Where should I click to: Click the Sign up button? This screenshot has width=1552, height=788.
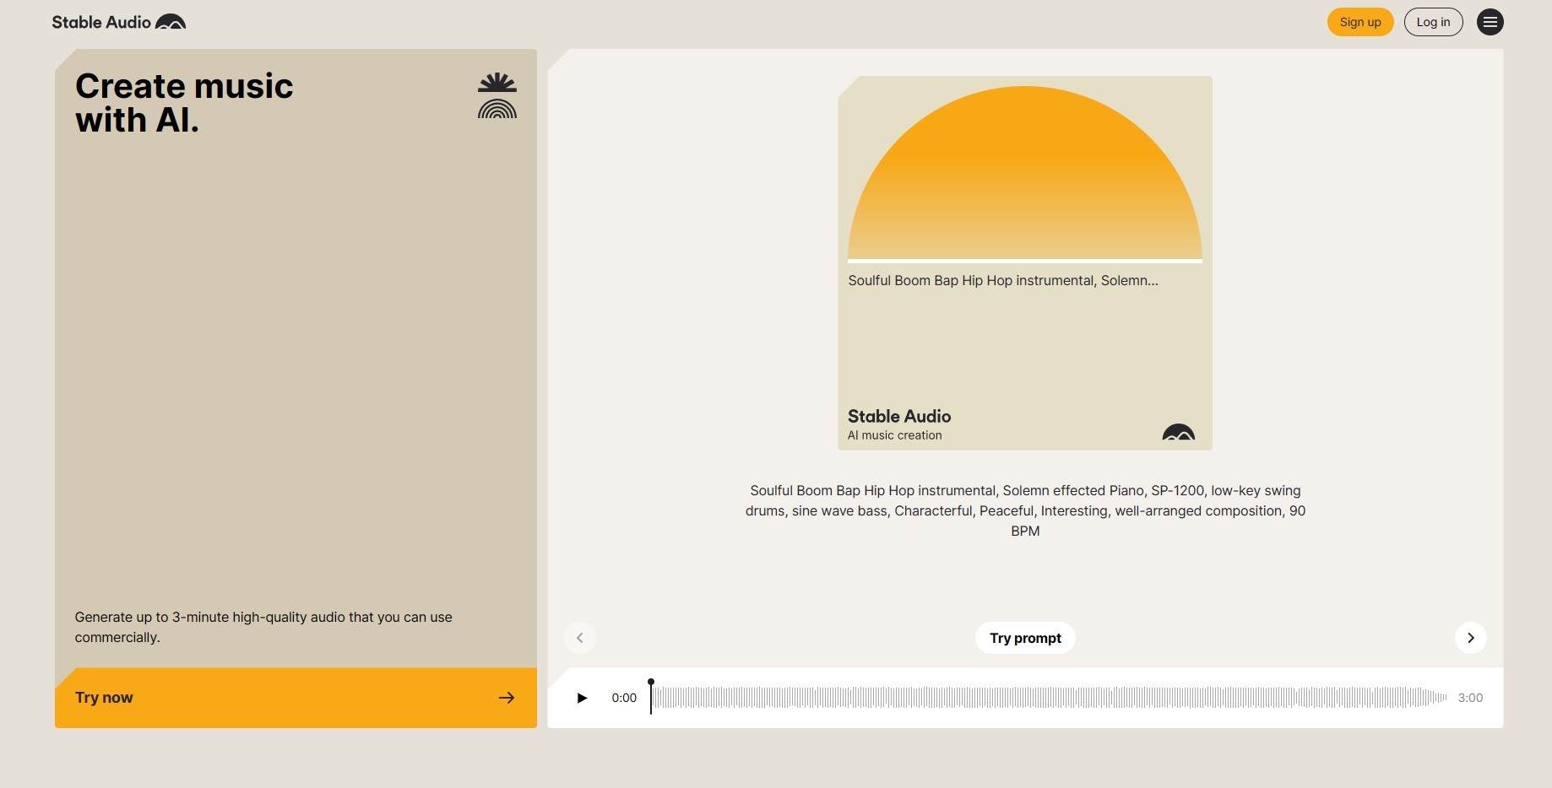point(1359,22)
